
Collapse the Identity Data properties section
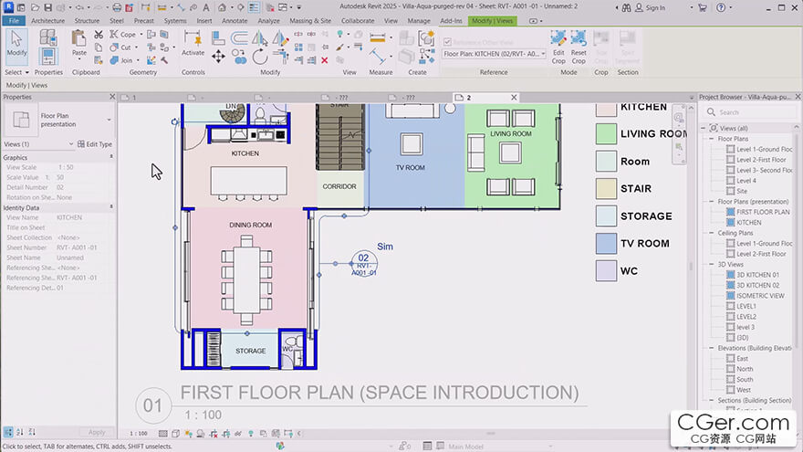click(109, 208)
